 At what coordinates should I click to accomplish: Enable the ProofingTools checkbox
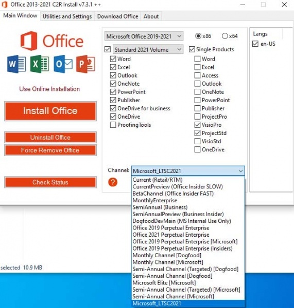tap(113, 125)
